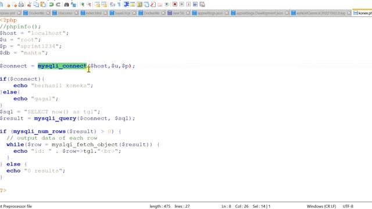
Task: Click the Zoom In toolbar icon
Action: 82,5
